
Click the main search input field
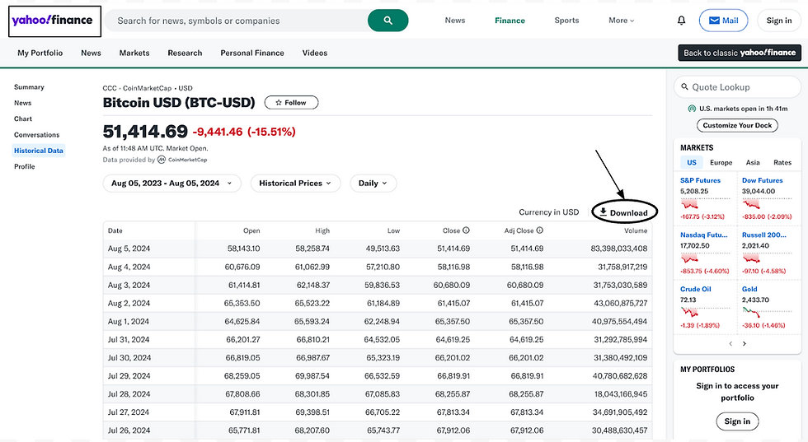point(237,21)
